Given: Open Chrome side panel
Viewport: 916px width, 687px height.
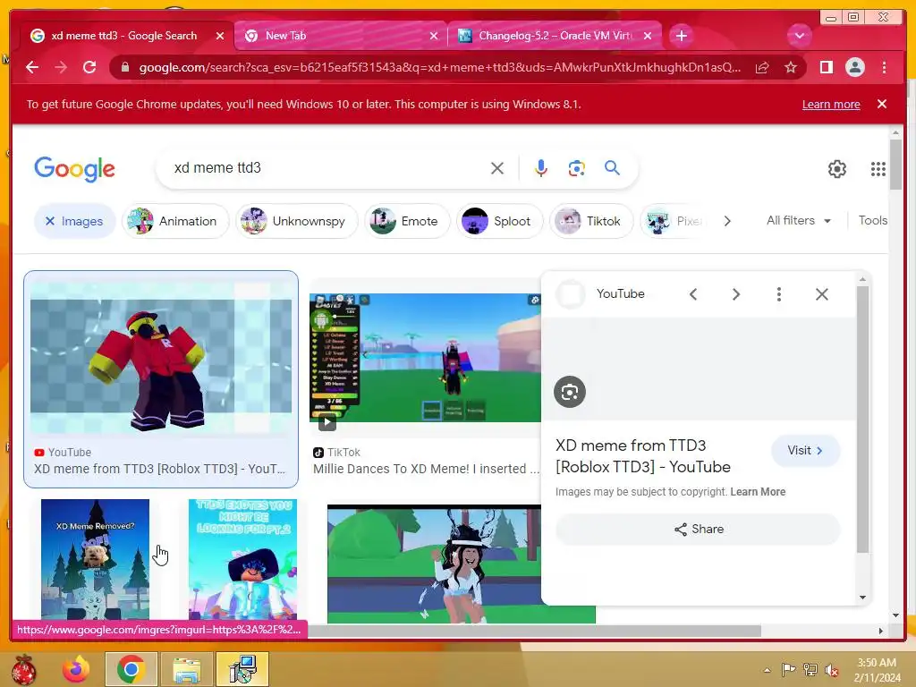Looking at the screenshot, I should coord(826,67).
